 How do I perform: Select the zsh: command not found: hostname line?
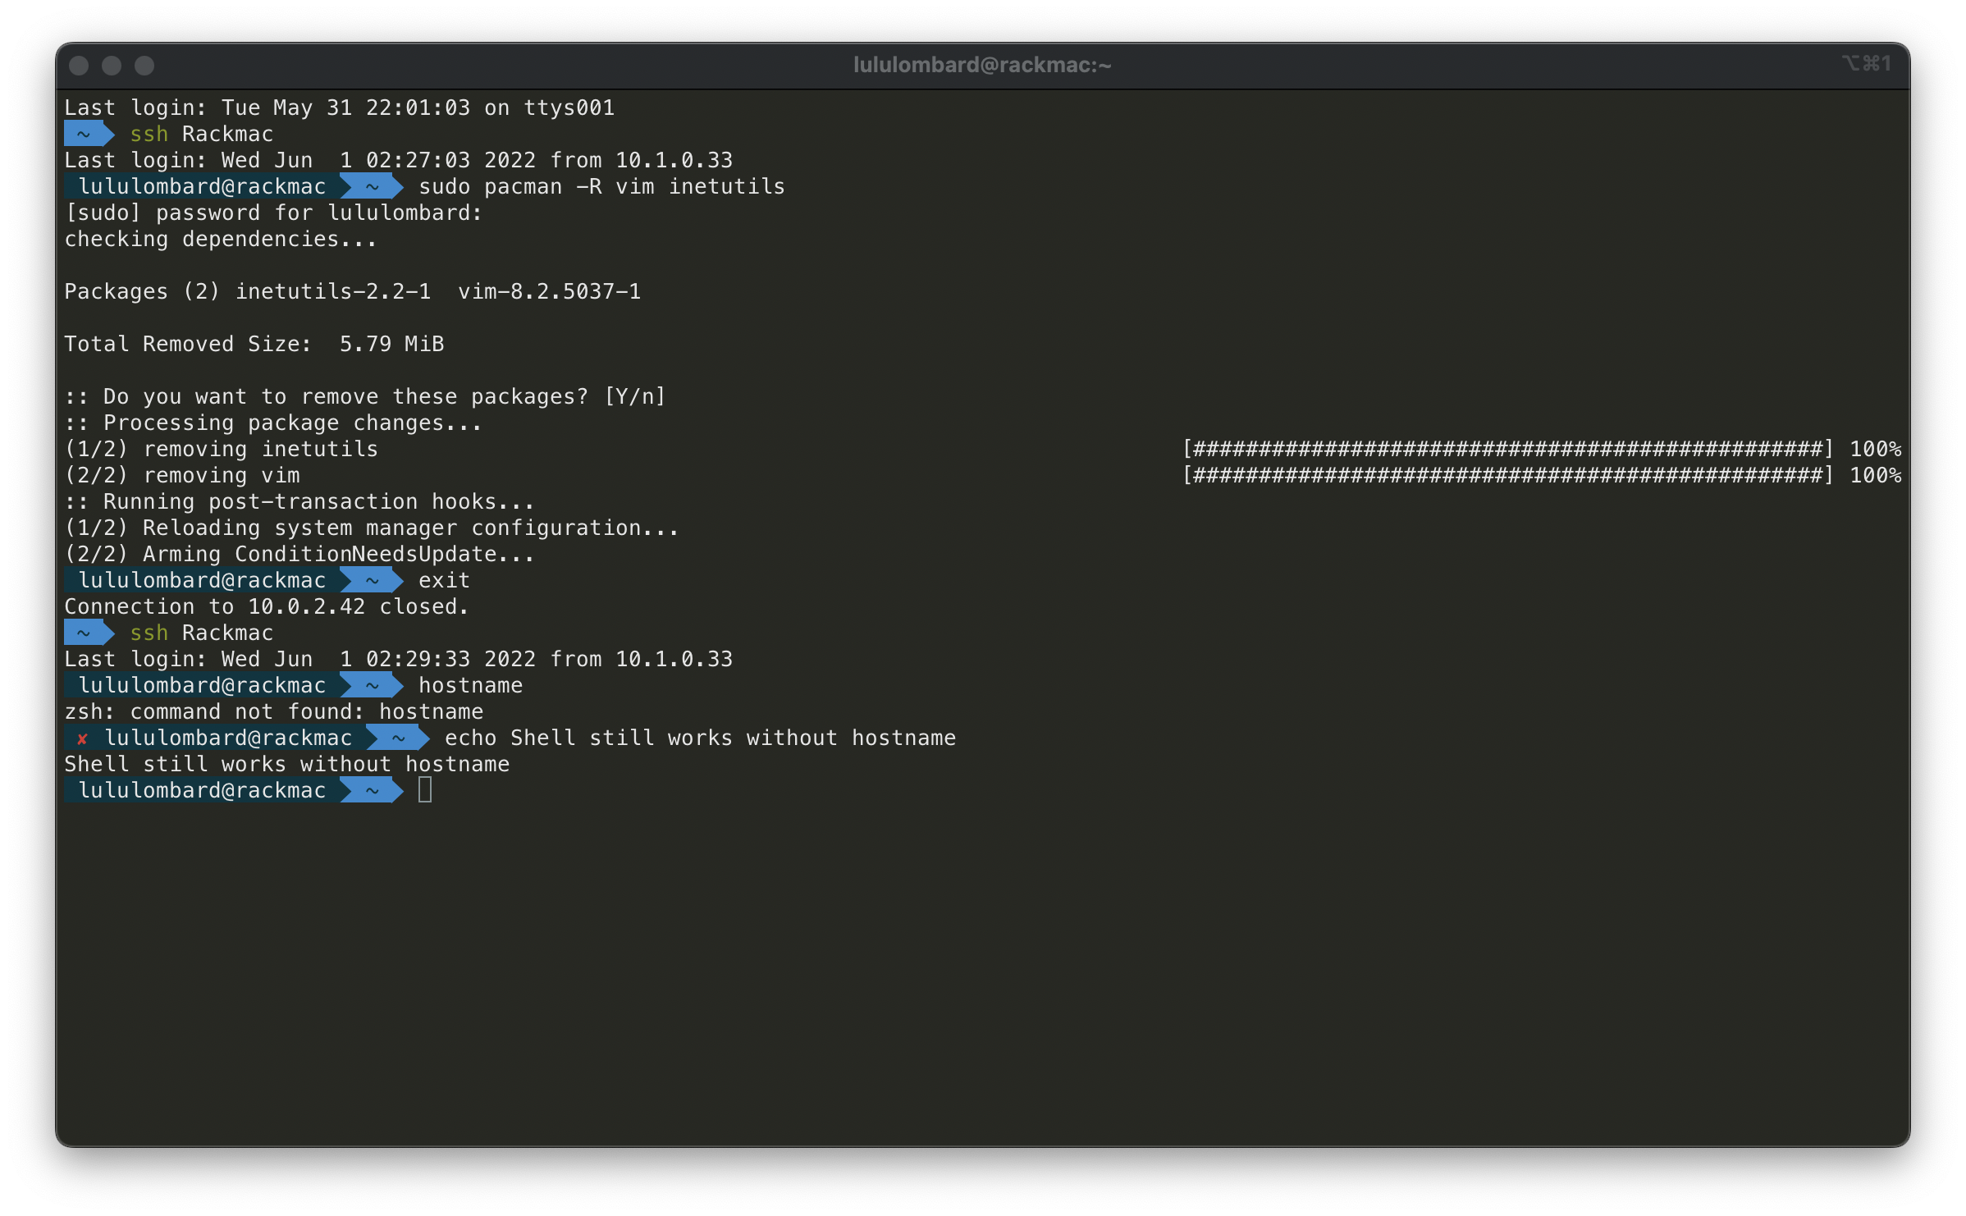pos(274,711)
